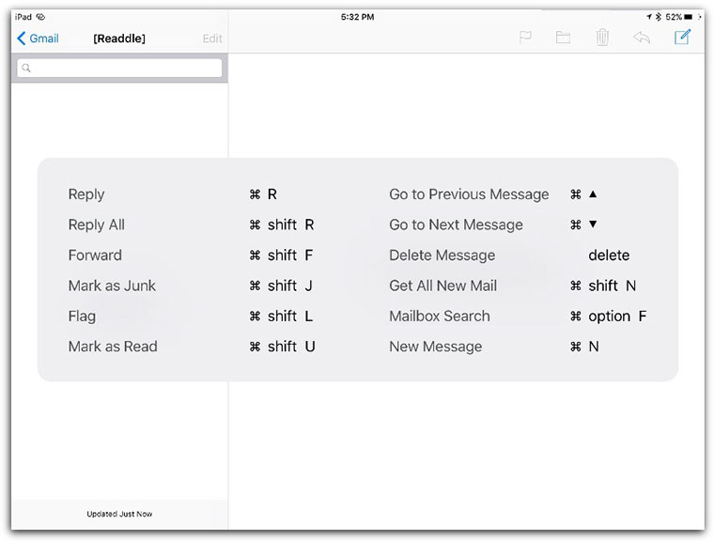Compose a new message with the pencil icon

point(682,37)
